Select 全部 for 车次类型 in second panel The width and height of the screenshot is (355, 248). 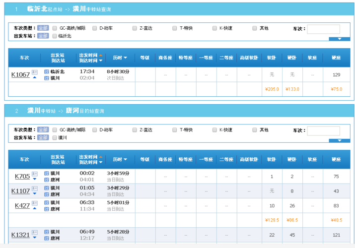pos(43,130)
